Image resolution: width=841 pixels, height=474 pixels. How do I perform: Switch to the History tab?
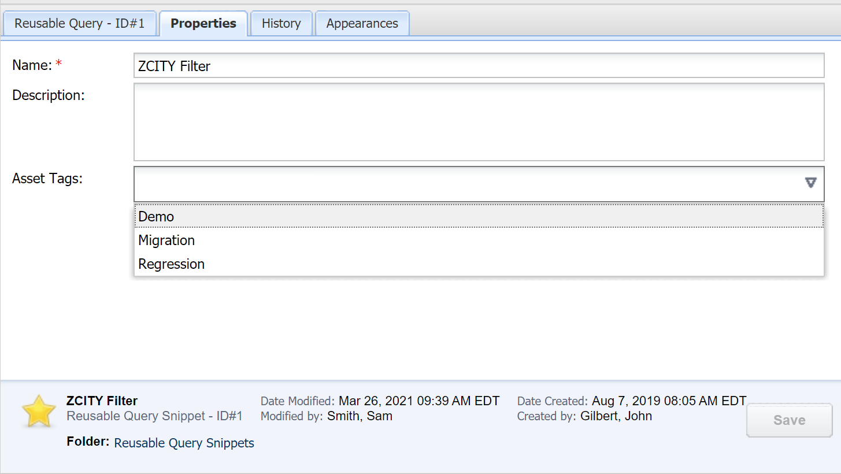281,24
